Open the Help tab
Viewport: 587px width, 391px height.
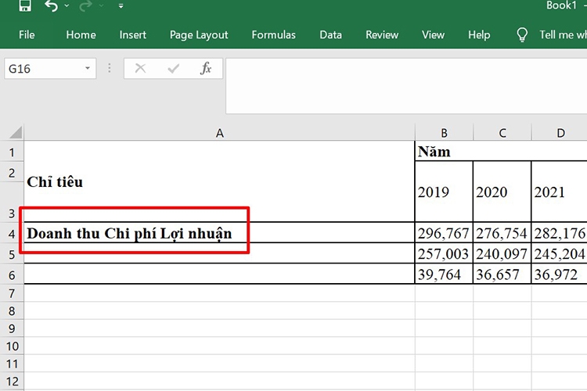point(479,34)
